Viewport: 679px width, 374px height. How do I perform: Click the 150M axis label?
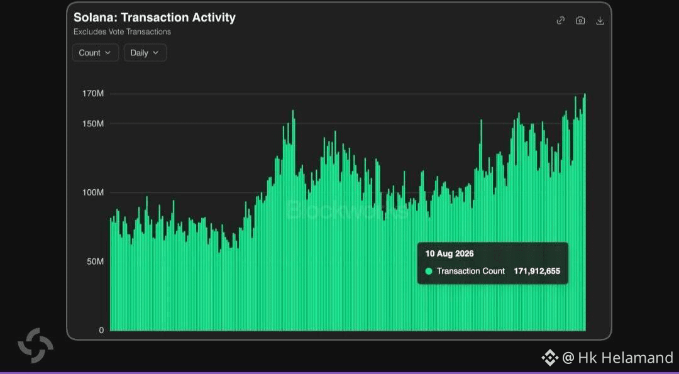94,123
